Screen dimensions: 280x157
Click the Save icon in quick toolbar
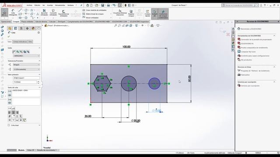point(103,5)
